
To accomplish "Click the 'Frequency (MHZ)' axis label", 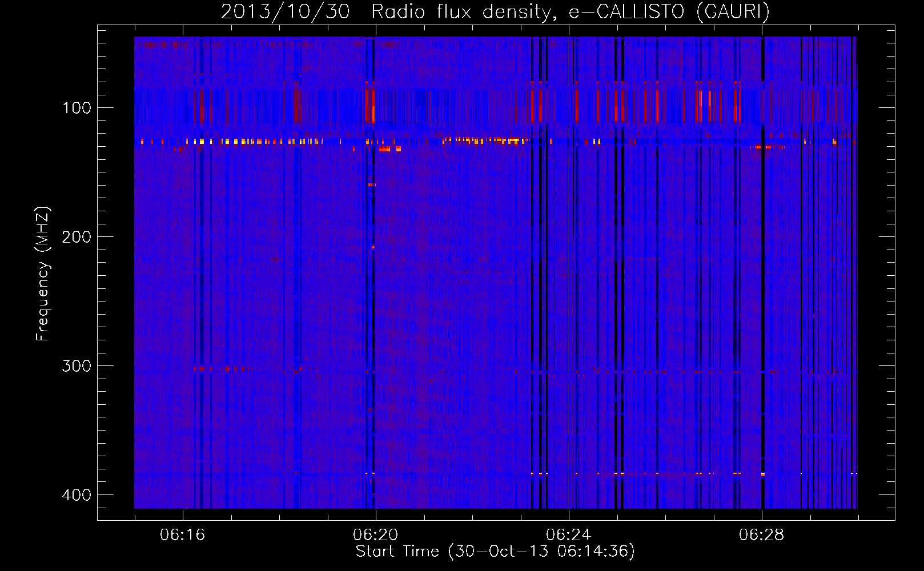I will tap(43, 274).
